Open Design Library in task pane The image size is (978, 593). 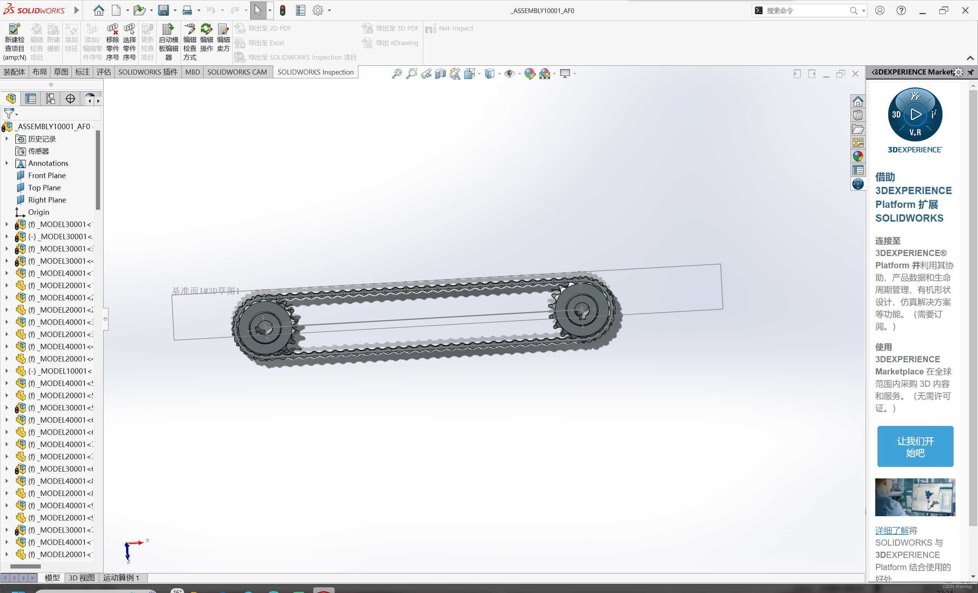click(x=858, y=115)
